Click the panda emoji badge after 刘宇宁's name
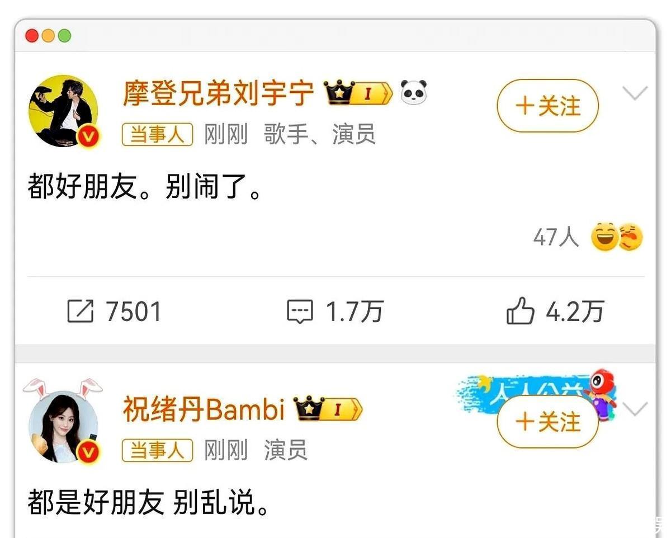Viewport: 671px width, 538px height. point(413,92)
